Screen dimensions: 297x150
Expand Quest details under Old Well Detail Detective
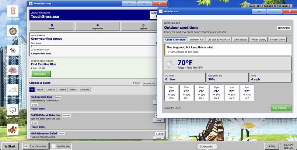[38, 127]
